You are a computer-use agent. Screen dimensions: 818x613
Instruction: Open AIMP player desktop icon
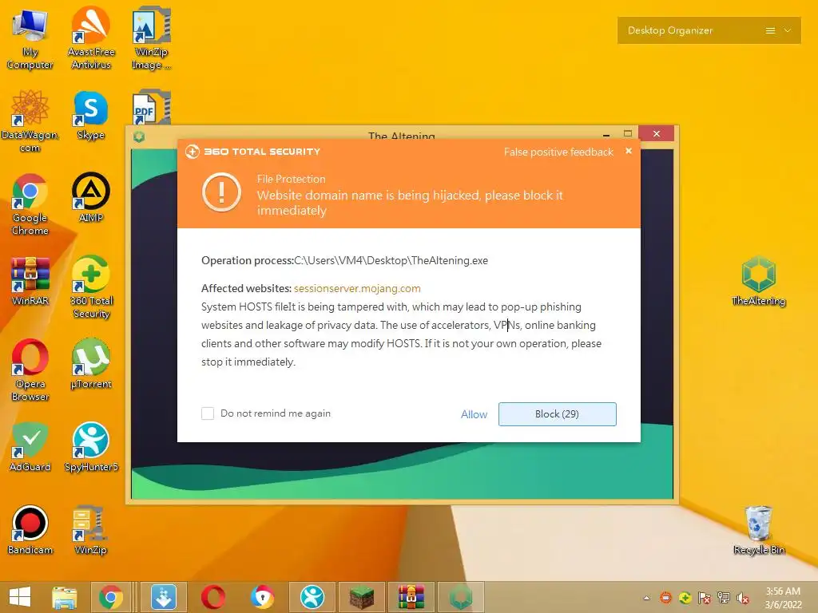(x=91, y=198)
